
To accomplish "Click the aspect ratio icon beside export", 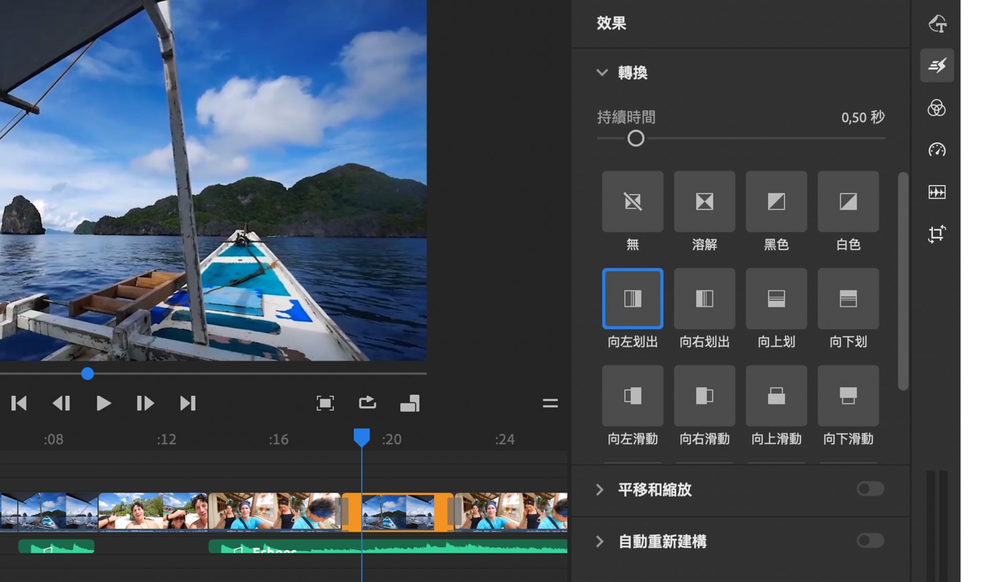I will pyautogui.click(x=410, y=403).
